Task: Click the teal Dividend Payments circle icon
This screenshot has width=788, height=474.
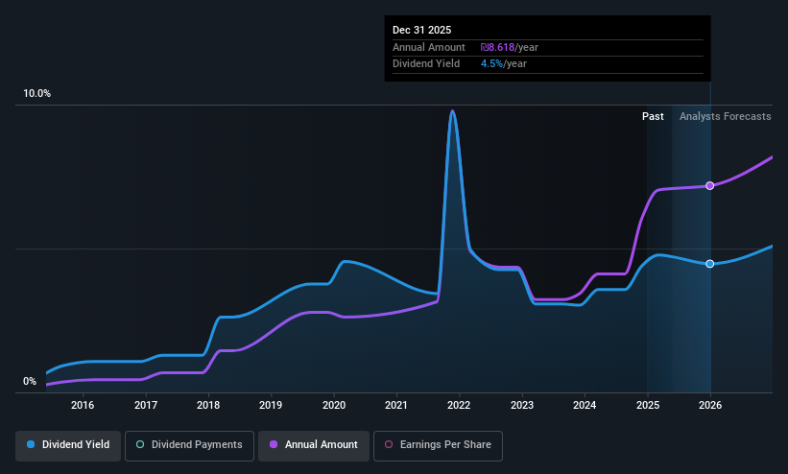Action: coord(140,444)
